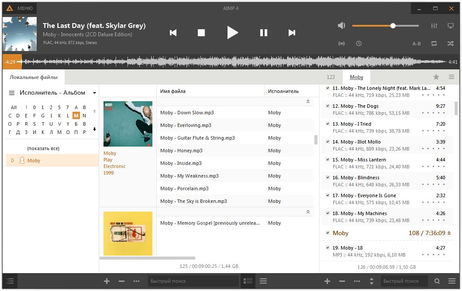462x291 pixels.
Task: Click the yellow mousetrap album cover
Action: [128, 233]
